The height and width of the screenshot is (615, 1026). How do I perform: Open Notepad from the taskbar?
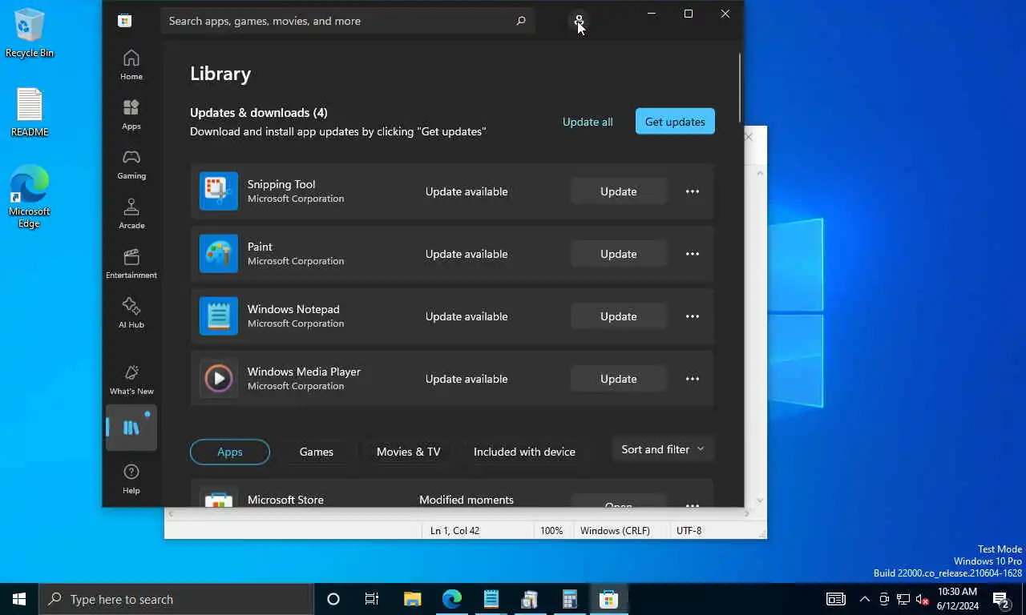point(491,599)
